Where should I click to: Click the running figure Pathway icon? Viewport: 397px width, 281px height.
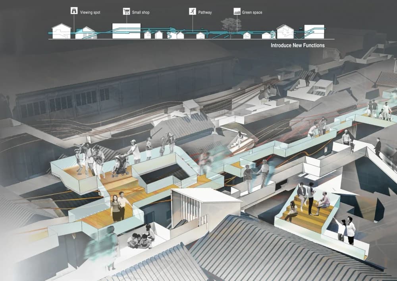point(193,11)
